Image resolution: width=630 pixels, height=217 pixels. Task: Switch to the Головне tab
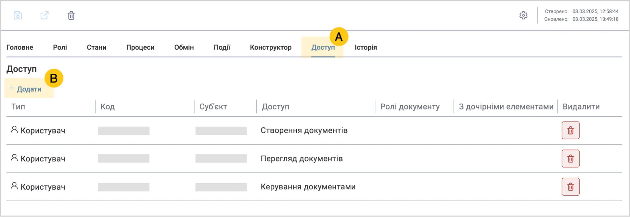coord(20,48)
